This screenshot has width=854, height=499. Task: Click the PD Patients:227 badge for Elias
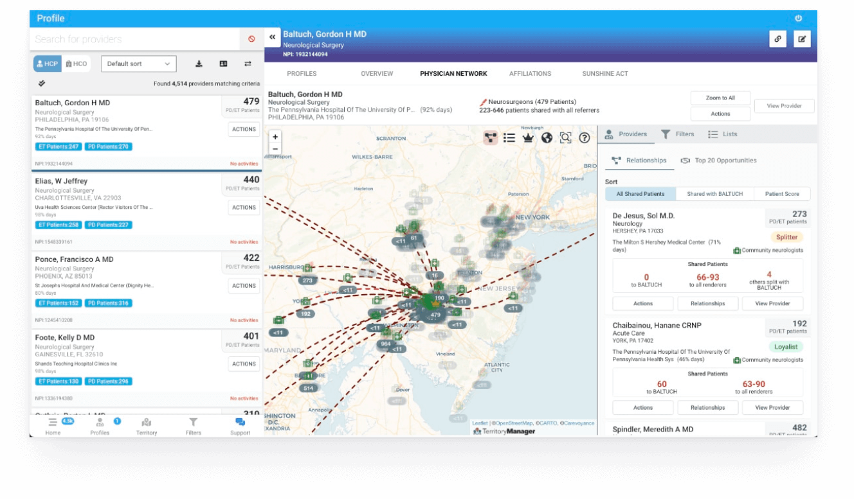tap(108, 225)
